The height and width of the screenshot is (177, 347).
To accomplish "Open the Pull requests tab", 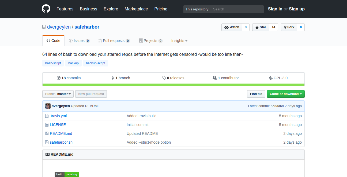I will [114, 41].
